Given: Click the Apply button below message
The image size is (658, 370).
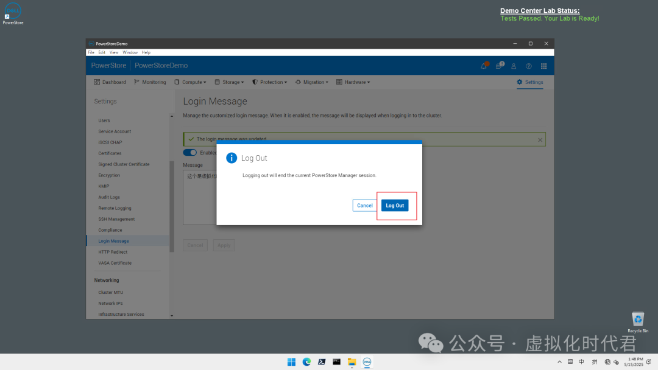Looking at the screenshot, I should point(224,245).
